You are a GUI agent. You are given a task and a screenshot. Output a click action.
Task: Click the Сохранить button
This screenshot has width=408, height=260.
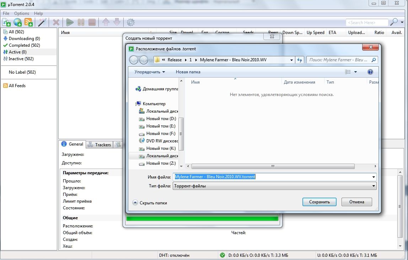(319, 202)
